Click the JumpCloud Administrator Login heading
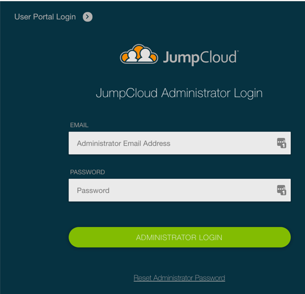The height and width of the screenshot is (294, 305). pyautogui.click(x=179, y=93)
